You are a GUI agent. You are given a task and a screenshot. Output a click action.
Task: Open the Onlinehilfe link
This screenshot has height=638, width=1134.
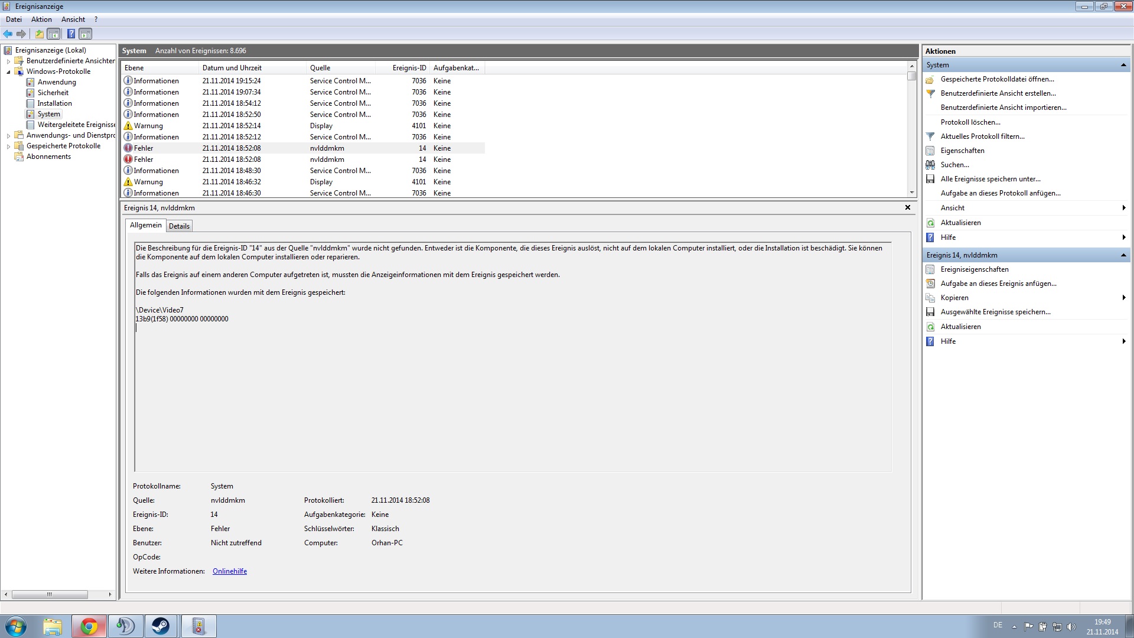[230, 571]
